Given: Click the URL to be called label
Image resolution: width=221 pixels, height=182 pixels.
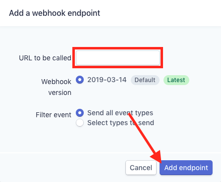Looking at the screenshot, I should click(45, 58).
